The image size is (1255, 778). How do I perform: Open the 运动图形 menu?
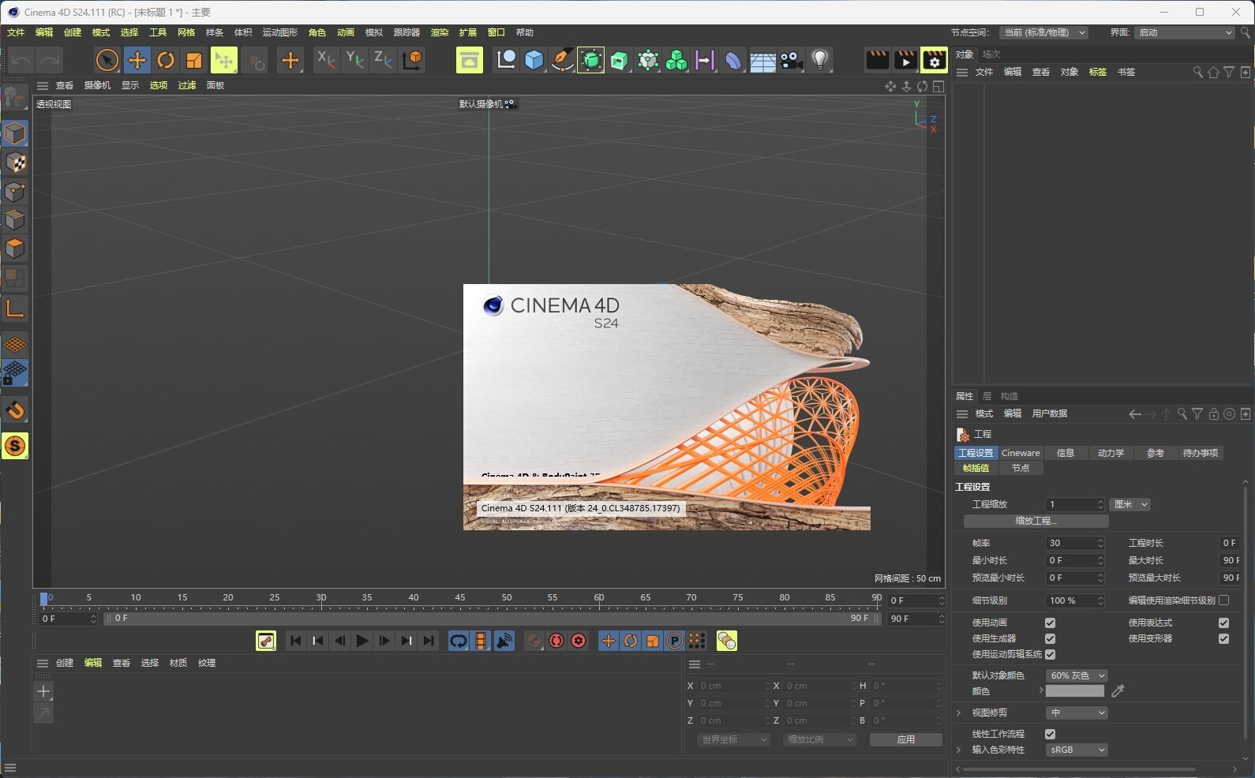coord(279,32)
